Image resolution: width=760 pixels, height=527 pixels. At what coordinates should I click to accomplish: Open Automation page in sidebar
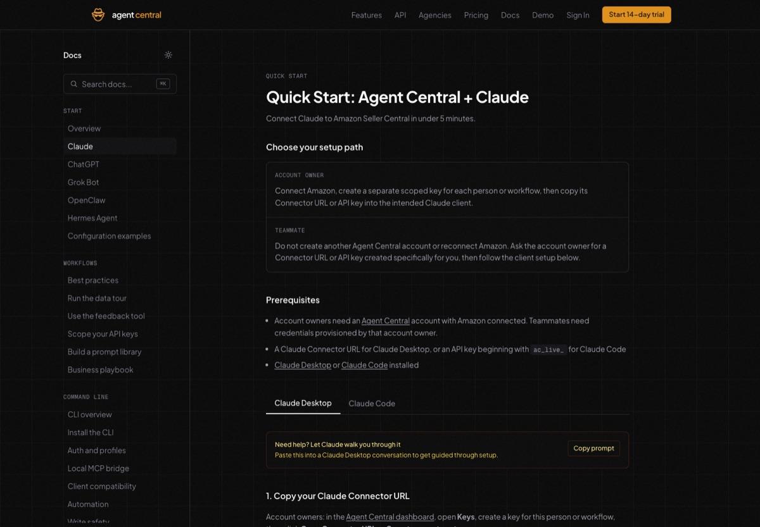point(120,504)
